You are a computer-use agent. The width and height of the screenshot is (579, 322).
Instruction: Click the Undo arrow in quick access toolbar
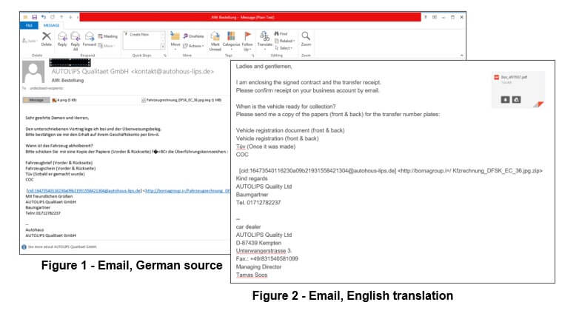pyautogui.click(x=44, y=17)
